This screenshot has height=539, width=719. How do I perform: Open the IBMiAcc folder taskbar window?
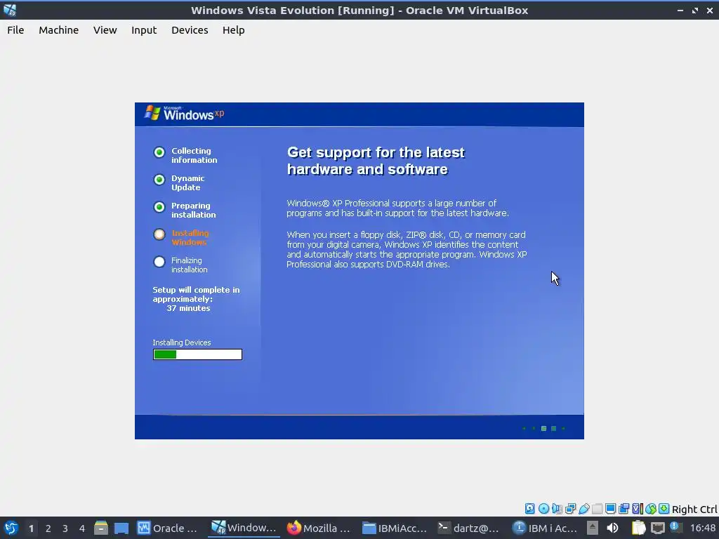395,528
